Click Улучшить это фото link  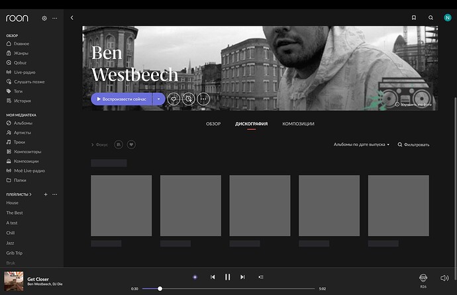[x=413, y=104]
